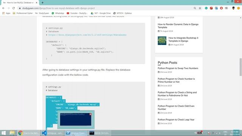Click the page vertical scrollbar thumb

click(240, 67)
